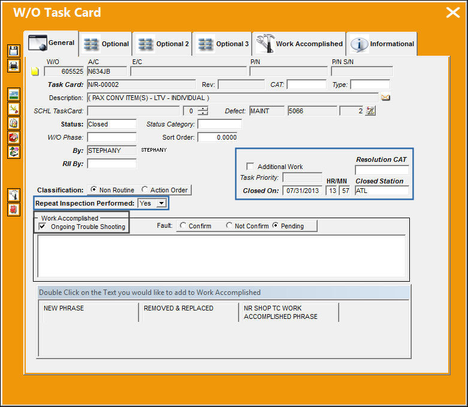Image resolution: width=468 pixels, height=407 pixels.
Task: Close the W/O Task Card window
Action: pyautogui.click(x=453, y=13)
